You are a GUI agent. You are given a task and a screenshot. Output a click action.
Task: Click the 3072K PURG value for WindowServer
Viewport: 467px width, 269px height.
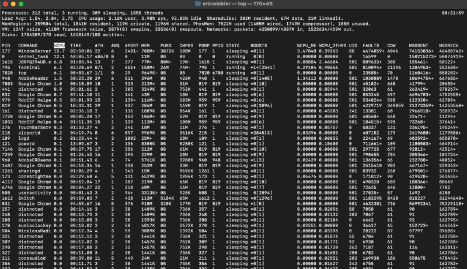click(x=167, y=51)
